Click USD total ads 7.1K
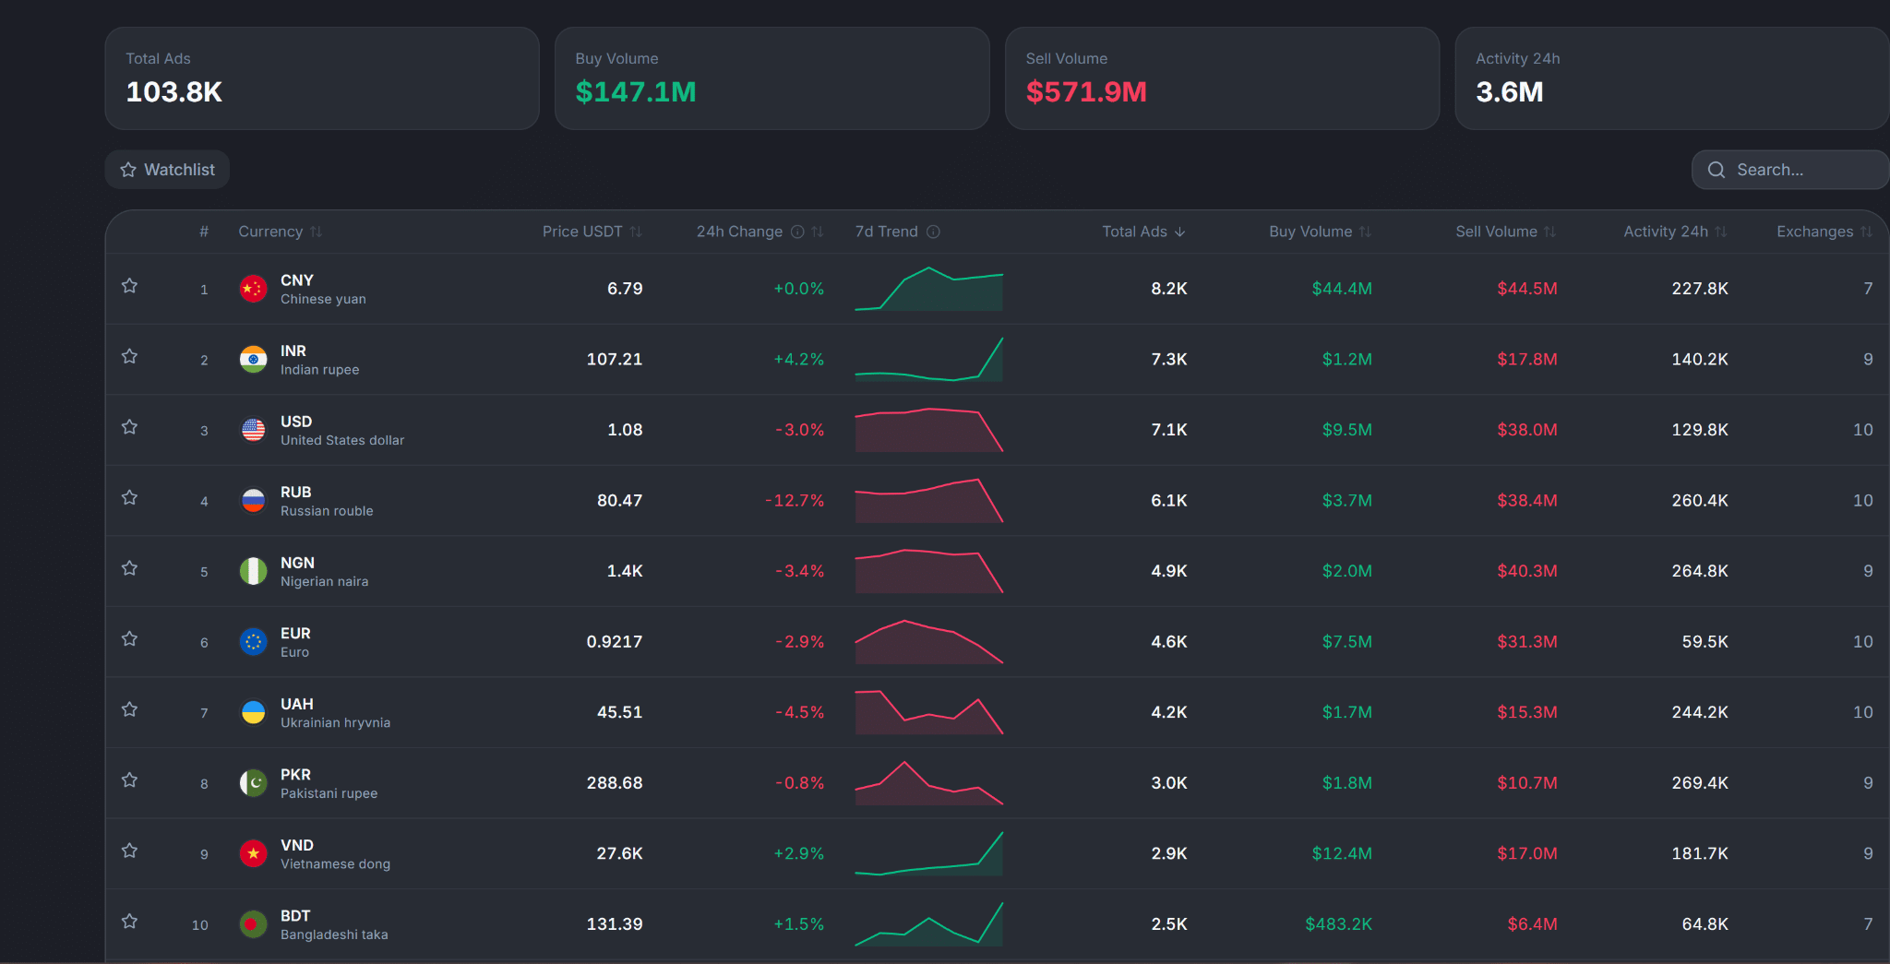Image resolution: width=1890 pixels, height=964 pixels. [x=1169, y=430]
